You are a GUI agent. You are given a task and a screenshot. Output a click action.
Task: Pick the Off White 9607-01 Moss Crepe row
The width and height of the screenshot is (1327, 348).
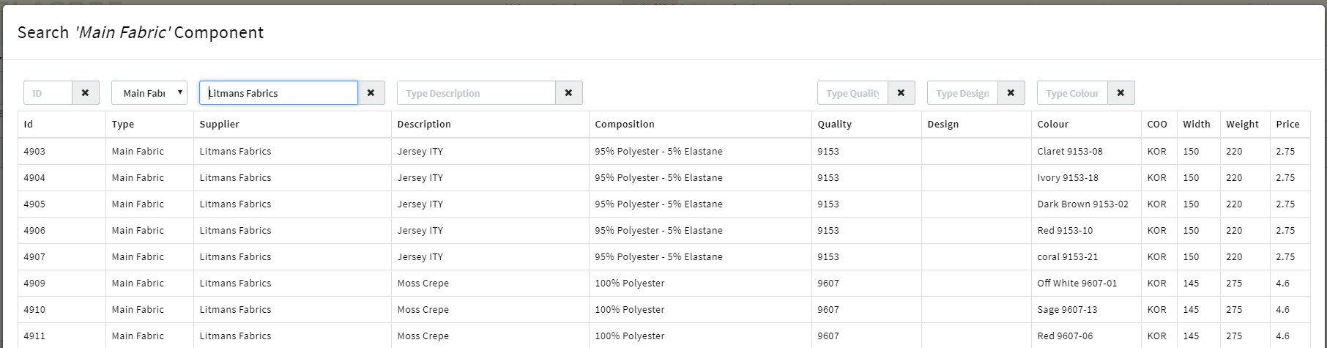(1077, 284)
